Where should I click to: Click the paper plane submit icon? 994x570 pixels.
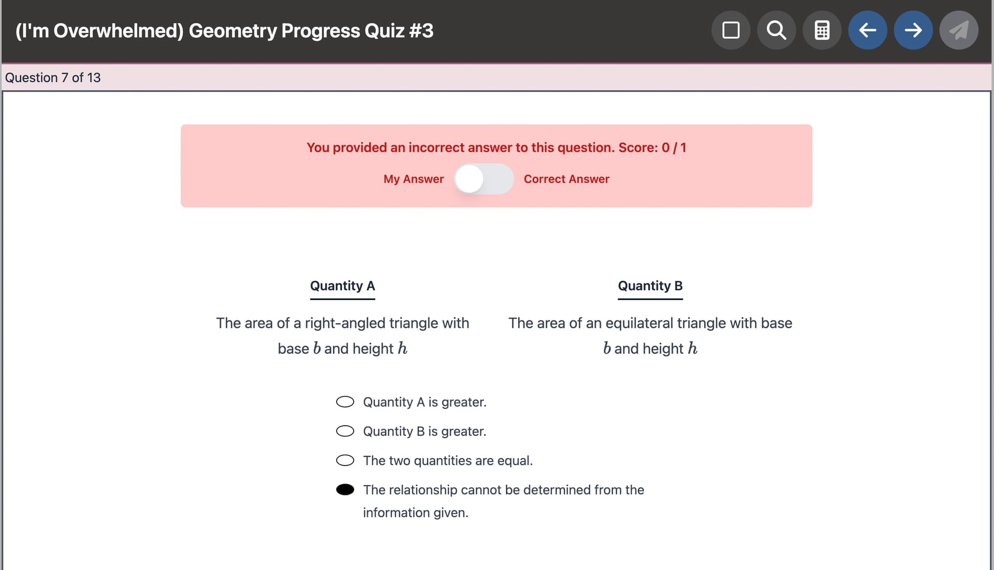coord(958,31)
